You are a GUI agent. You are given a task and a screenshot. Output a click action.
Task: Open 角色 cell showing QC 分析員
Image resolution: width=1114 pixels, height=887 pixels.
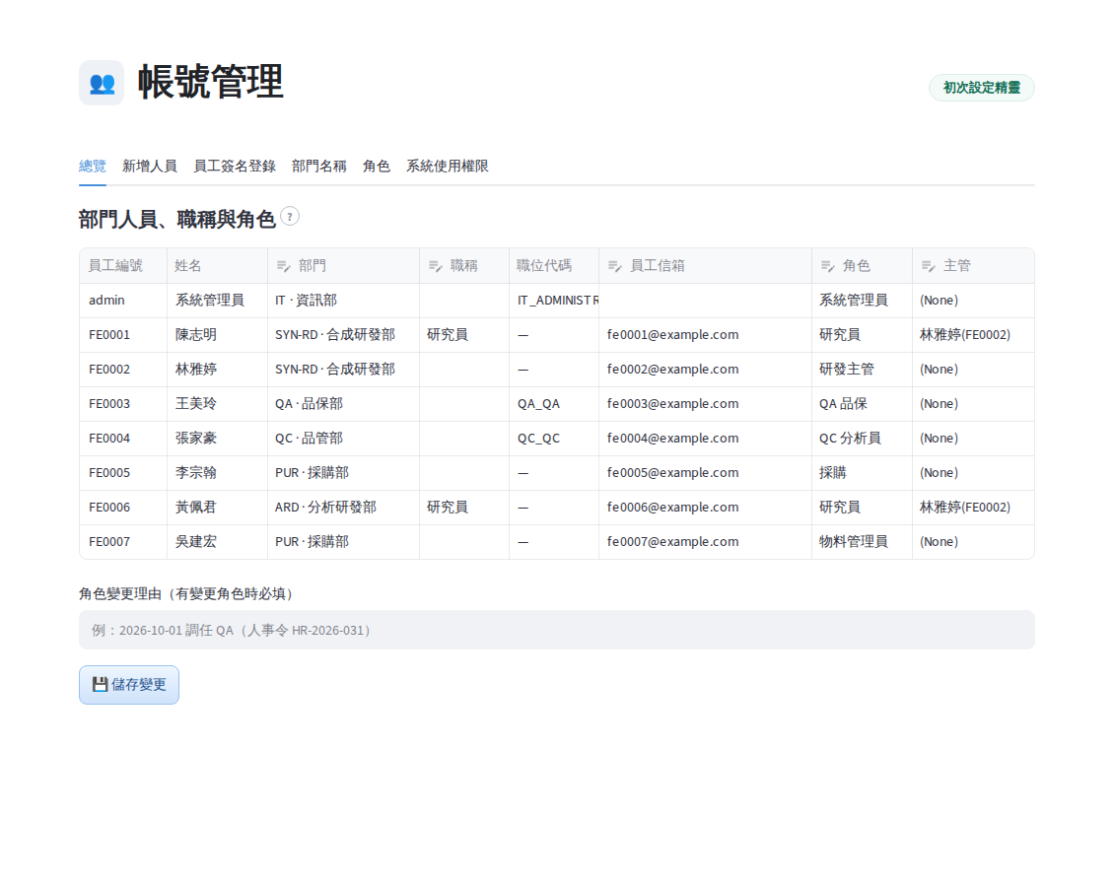(x=862, y=439)
